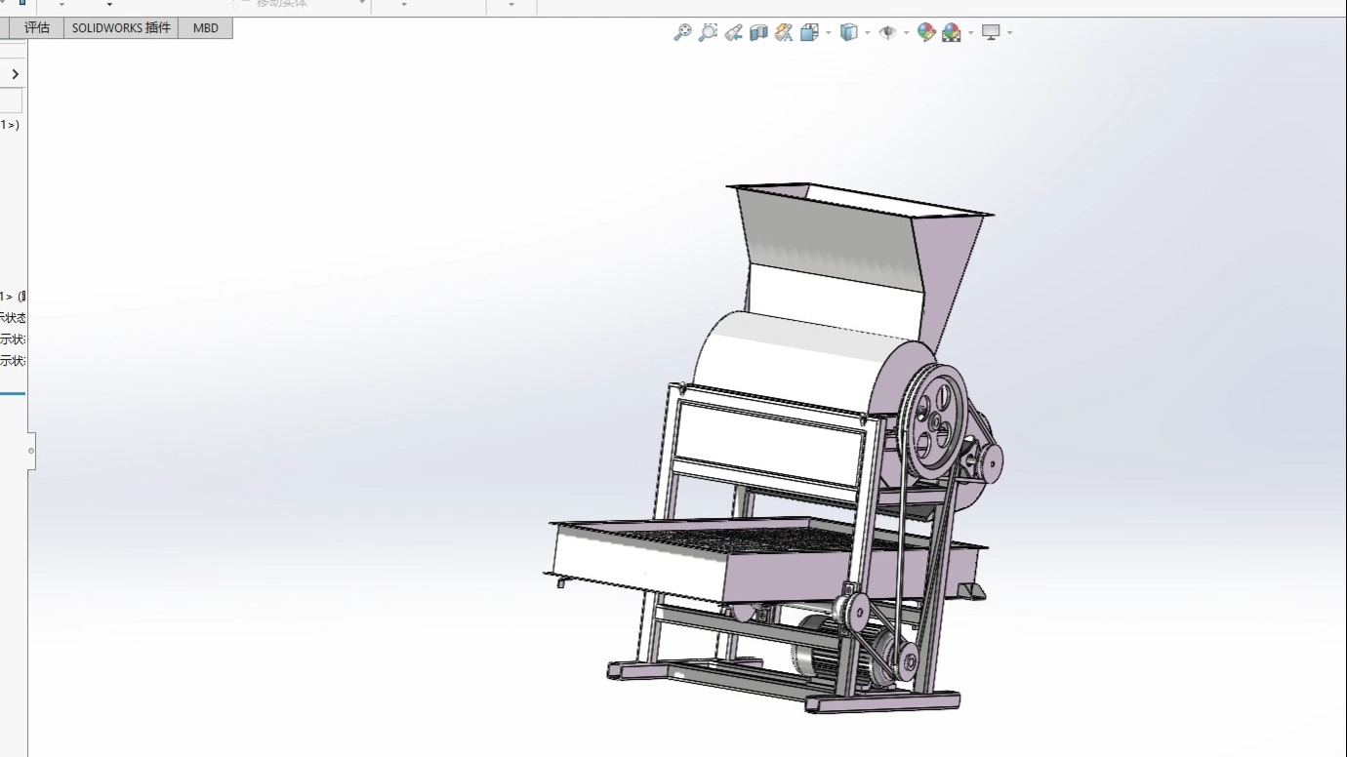Expand the Hide/Show Items dropdown arrow

906,33
